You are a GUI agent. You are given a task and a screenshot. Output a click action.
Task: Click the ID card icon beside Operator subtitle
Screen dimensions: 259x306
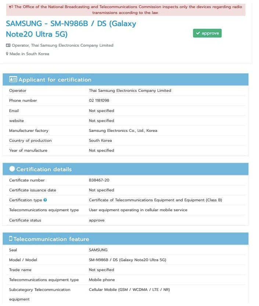click(x=8, y=46)
